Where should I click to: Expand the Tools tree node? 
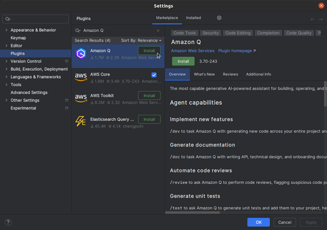tap(6, 85)
